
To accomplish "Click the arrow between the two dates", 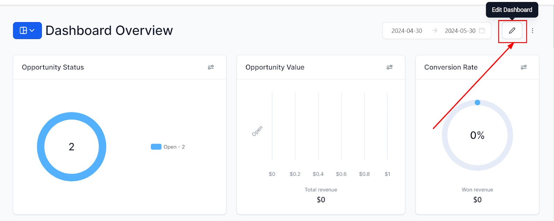I will 434,30.
